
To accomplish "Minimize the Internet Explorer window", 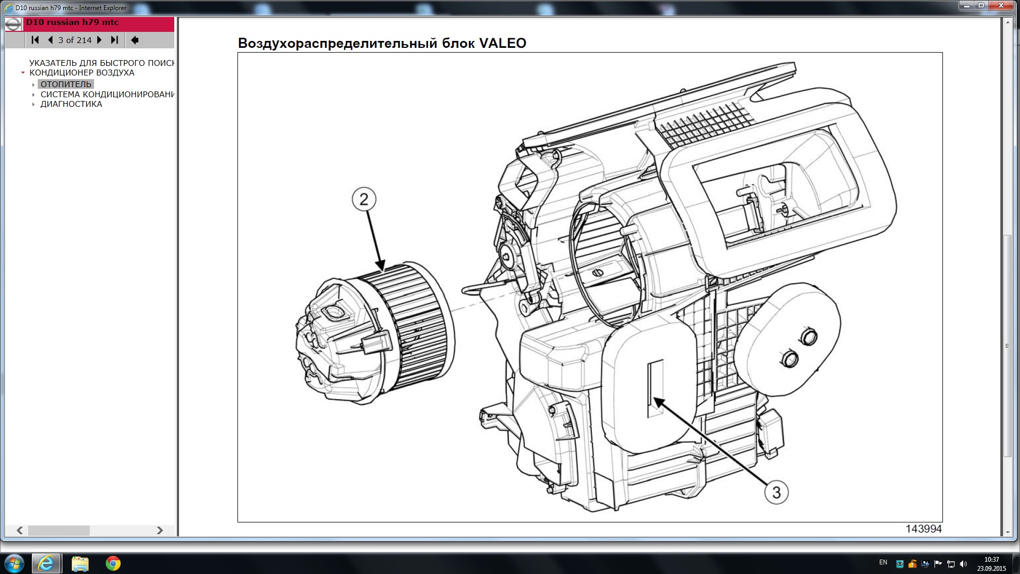I will click(966, 6).
